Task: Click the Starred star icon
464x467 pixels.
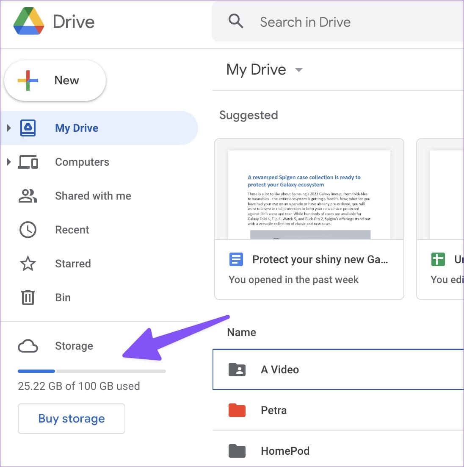Action: [x=28, y=264]
